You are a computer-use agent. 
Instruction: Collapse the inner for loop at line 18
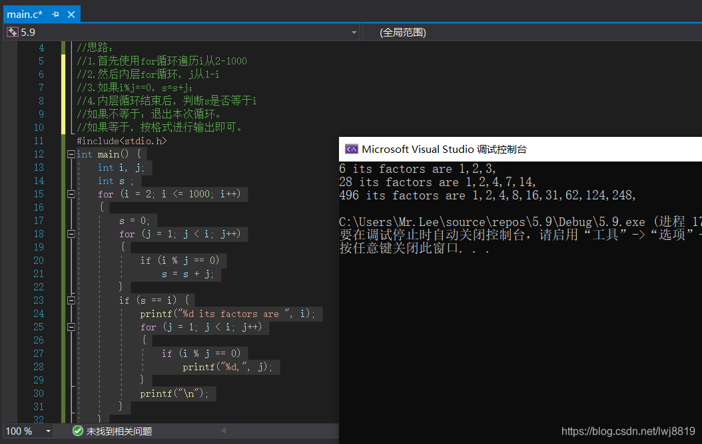click(x=71, y=233)
